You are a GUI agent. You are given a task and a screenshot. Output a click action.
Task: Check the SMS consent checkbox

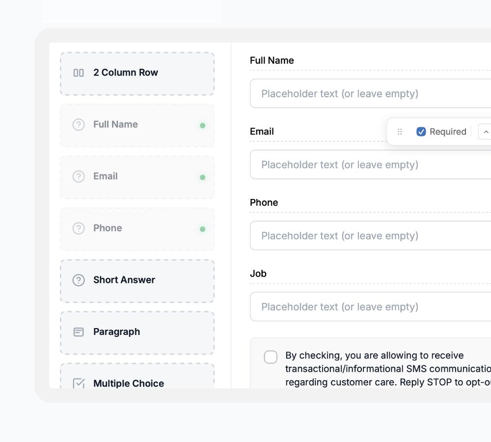point(271,357)
